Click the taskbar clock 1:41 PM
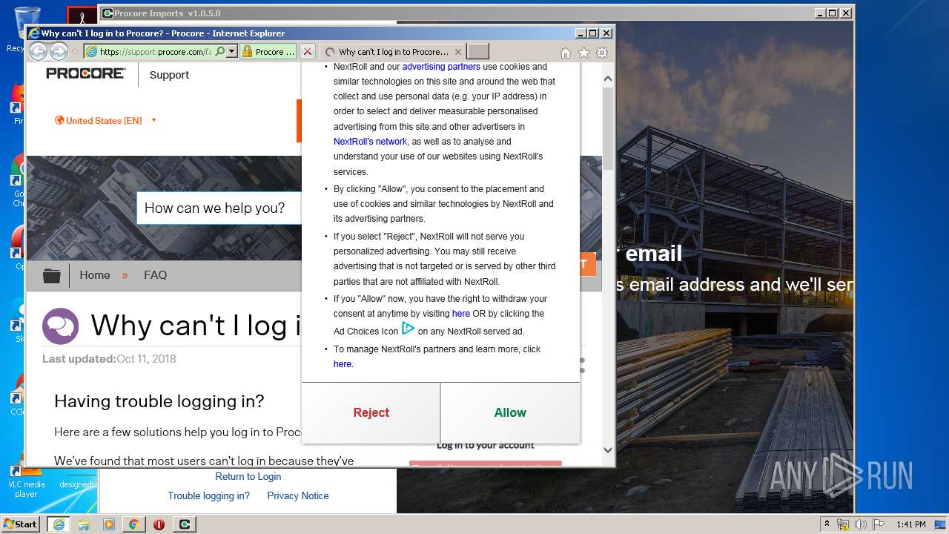 tap(910, 524)
